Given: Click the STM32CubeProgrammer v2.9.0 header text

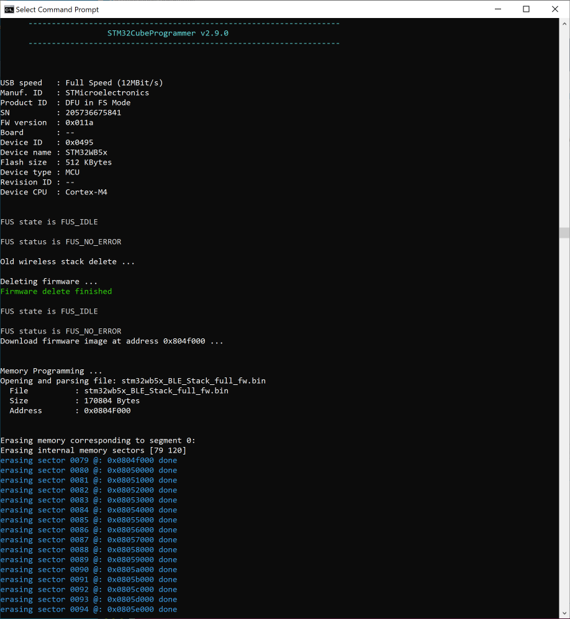Looking at the screenshot, I should pos(168,33).
